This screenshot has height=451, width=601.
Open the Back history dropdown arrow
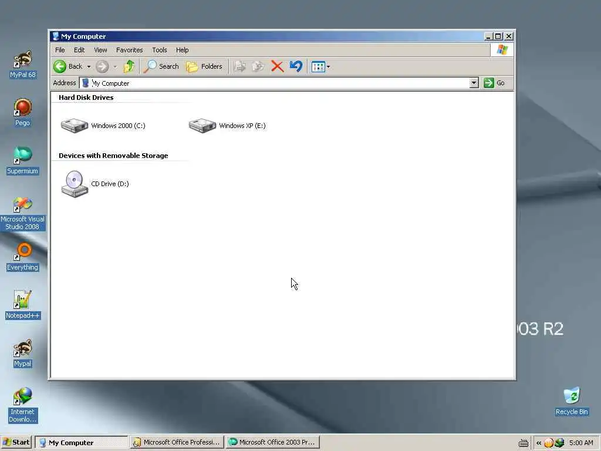[x=89, y=67]
